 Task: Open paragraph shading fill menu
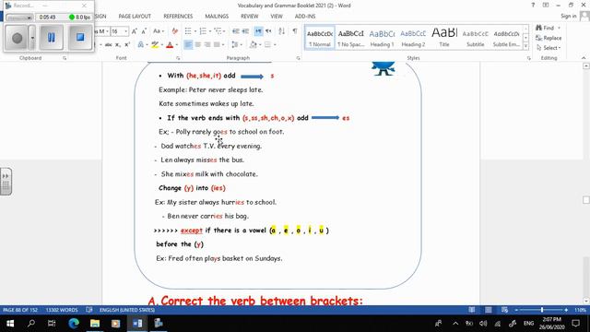pyautogui.click(x=254, y=45)
